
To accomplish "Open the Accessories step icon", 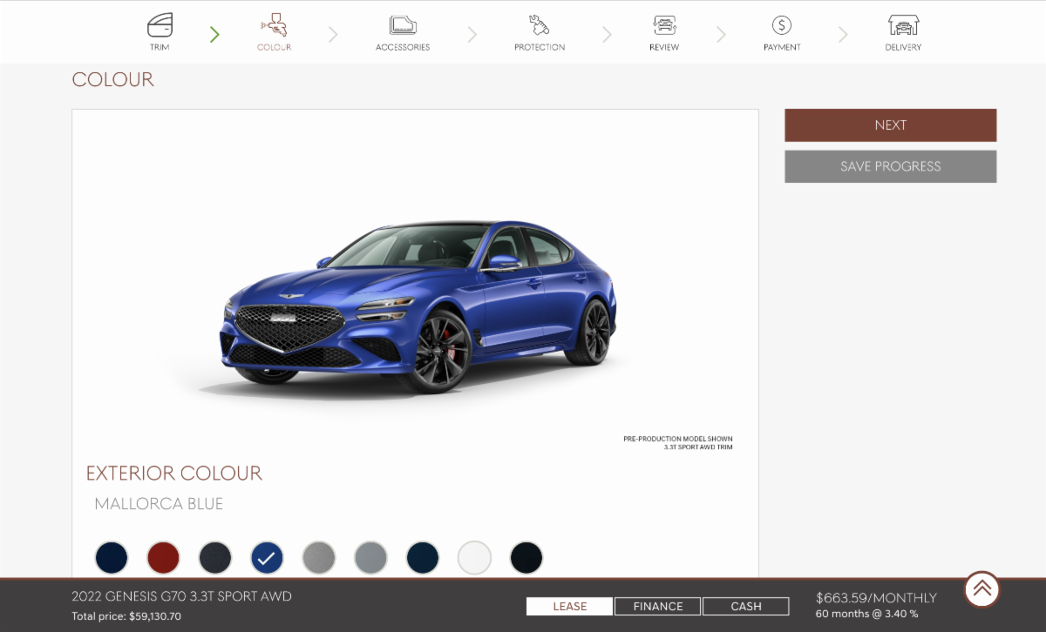I will (x=403, y=24).
